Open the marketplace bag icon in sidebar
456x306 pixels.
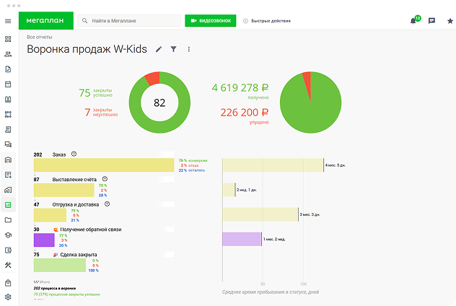[x=8, y=283]
